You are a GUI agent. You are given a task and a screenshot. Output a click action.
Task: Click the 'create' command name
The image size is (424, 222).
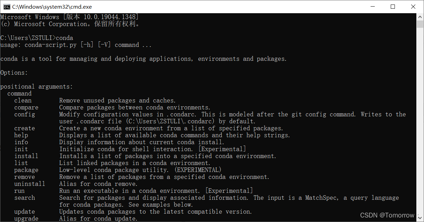point(25,128)
